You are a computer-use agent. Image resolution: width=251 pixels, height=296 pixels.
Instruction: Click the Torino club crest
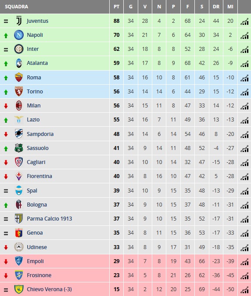(x=19, y=91)
